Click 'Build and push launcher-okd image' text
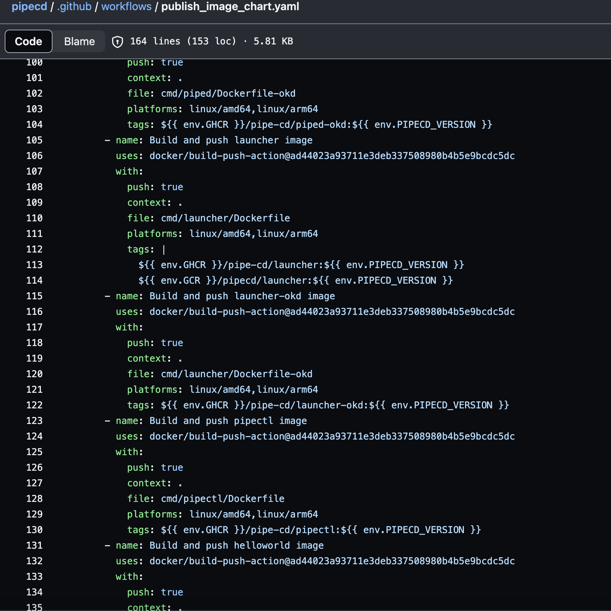 pyautogui.click(x=242, y=296)
